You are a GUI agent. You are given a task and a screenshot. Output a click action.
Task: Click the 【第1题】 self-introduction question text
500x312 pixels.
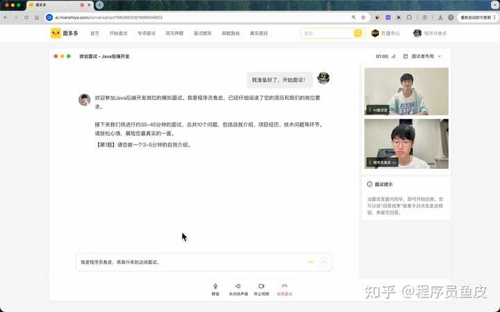pyautogui.click(x=143, y=145)
